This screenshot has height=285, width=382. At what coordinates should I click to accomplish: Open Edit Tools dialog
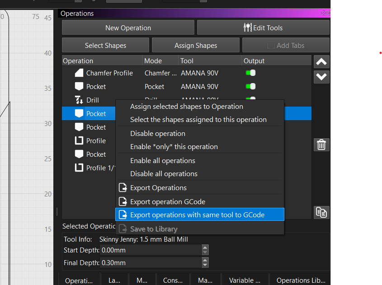coord(263,28)
